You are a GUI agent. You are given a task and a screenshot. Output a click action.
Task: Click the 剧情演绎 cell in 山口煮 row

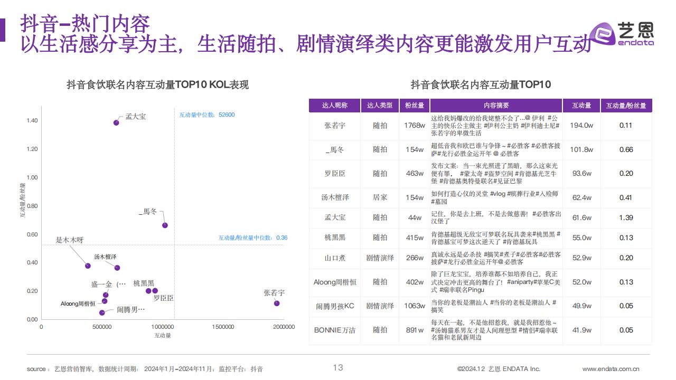coord(380,258)
